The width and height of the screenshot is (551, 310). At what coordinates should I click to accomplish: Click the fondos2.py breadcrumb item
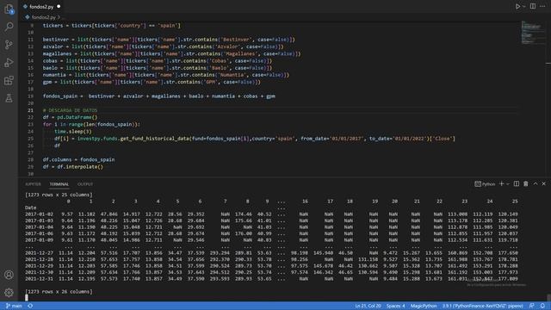coord(44,17)
